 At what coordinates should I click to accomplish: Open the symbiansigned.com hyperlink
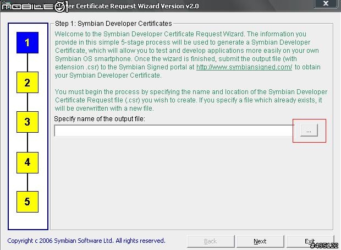click(244, 67)
